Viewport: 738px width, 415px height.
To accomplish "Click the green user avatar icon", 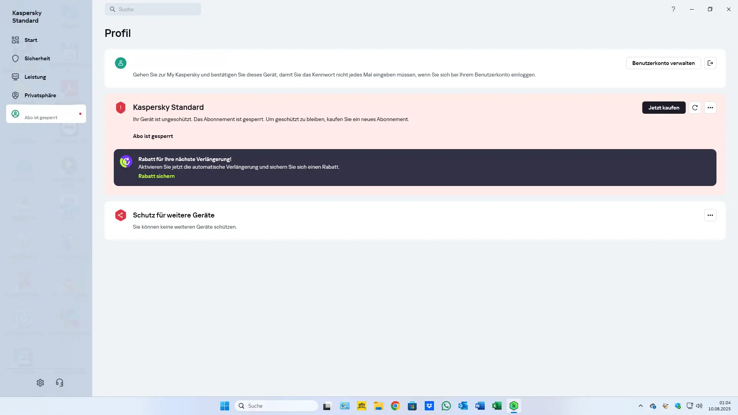I will (121, 63).
